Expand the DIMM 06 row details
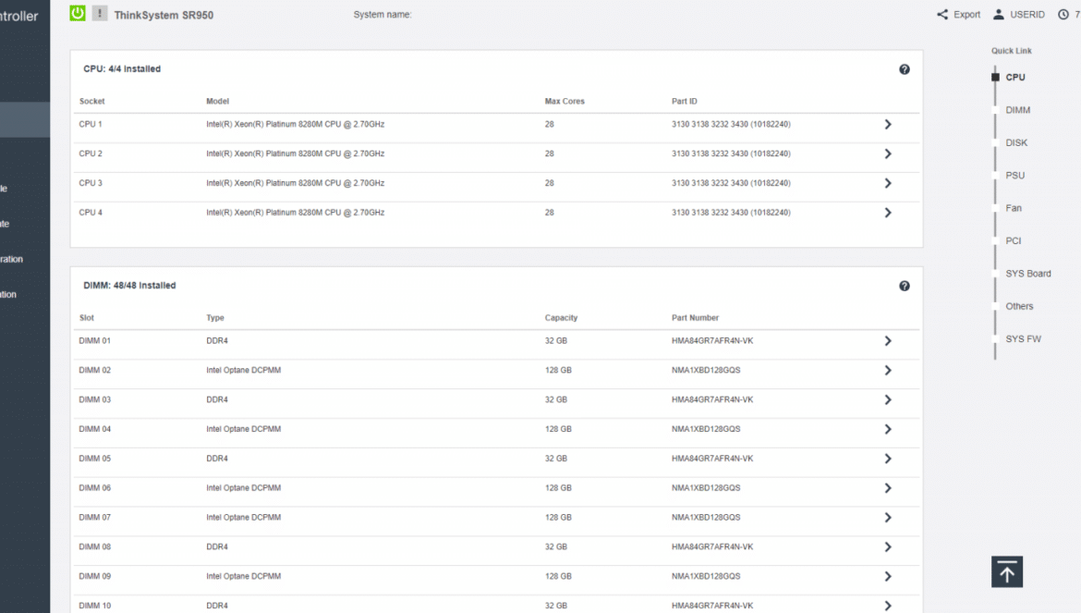 [888, 488]
